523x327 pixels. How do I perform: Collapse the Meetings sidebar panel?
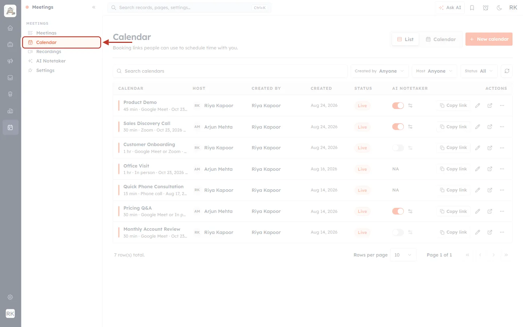coord(94,7)
